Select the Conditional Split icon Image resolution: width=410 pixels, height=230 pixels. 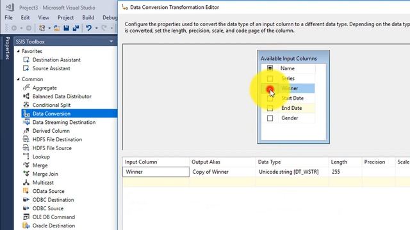tap(26, 105)
